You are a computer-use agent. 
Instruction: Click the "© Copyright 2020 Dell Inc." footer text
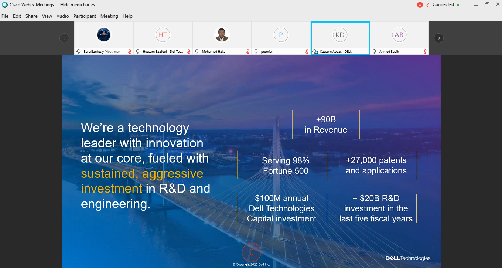click(251, 265)
